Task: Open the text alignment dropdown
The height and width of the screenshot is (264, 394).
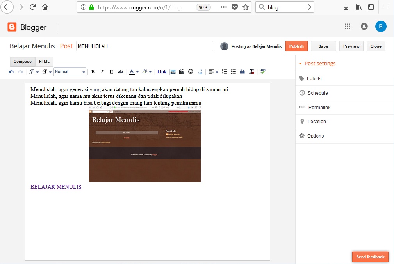Action: click(212, 72)
